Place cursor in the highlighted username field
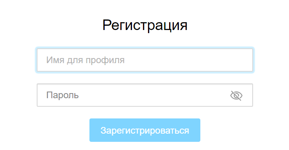The height and width of the screenshot is (150, 289). (145, 60)
